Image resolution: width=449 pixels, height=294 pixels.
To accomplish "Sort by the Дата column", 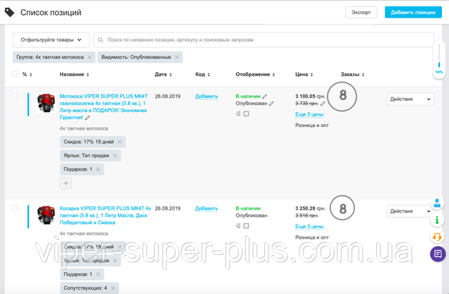I will pos(163,74).
